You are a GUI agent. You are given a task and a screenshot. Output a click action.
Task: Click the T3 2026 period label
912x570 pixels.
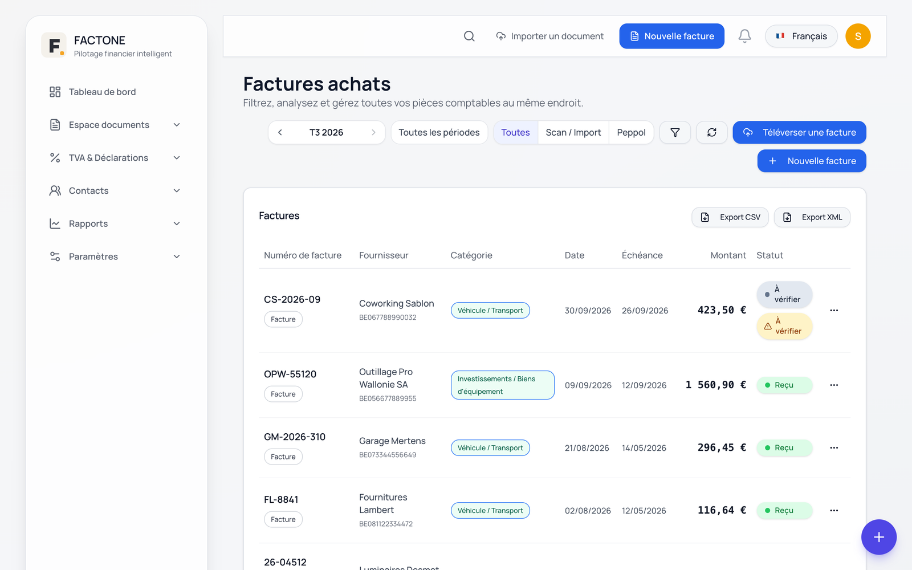(326, 132)
